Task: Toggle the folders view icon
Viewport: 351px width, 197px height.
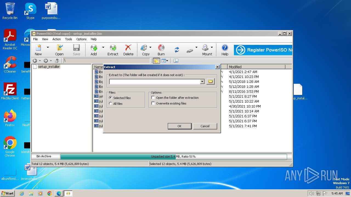Action: (156, 61)
